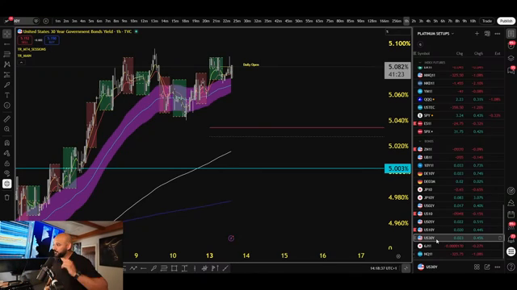Select SPY in the watchlist
The height and width of the screenshot is (290, 517).
[x=458, y=115]
